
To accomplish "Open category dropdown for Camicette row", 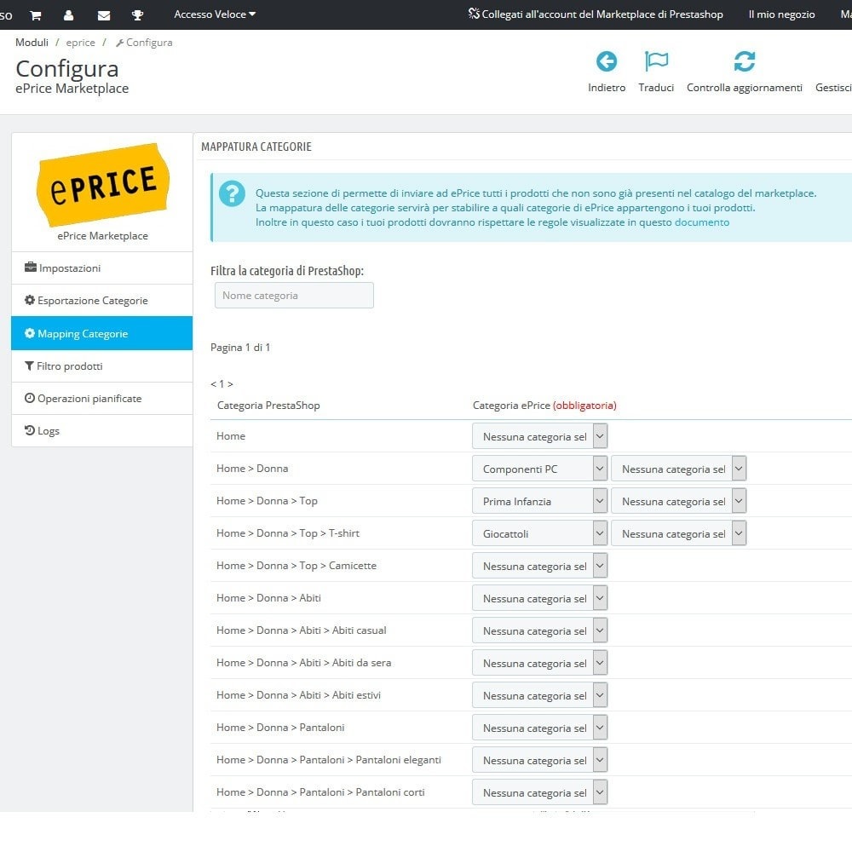I will click(x=539, y=566).
